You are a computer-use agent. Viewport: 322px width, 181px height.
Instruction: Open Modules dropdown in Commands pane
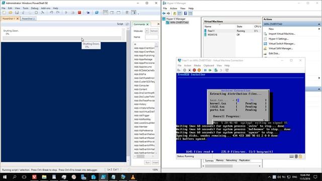tap(147, 31)
